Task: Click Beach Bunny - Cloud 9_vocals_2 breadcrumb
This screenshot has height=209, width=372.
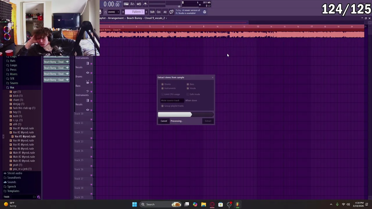Action: click(x=146, y=18)
